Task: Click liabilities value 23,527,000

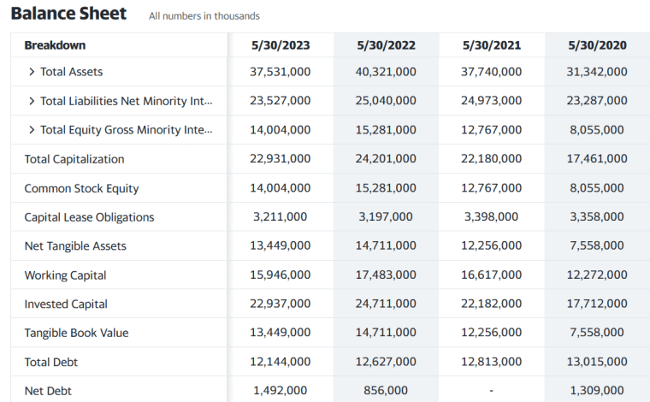Action: click(x=281, y=101)
